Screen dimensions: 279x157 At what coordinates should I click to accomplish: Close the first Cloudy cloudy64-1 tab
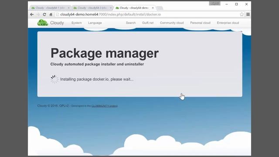[69, 8]
